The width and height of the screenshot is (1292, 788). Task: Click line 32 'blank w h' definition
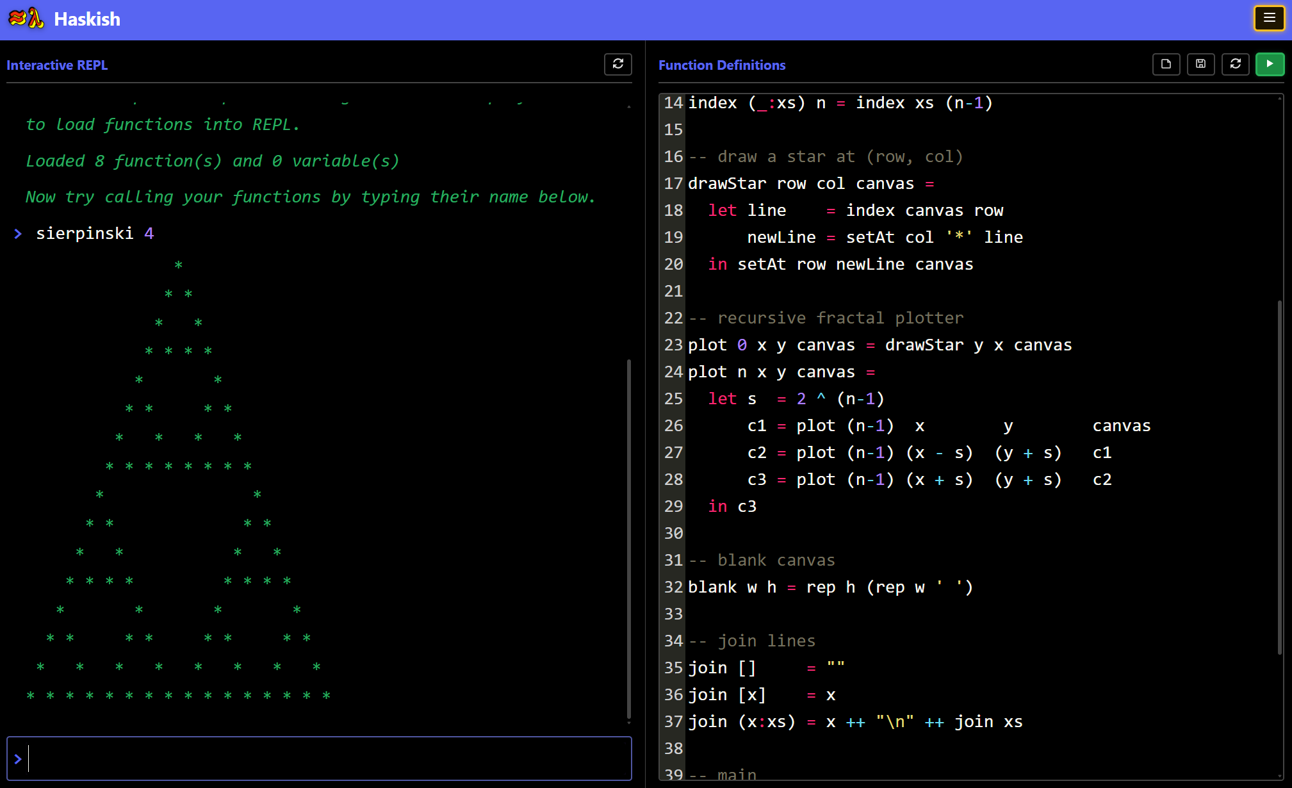831,587
